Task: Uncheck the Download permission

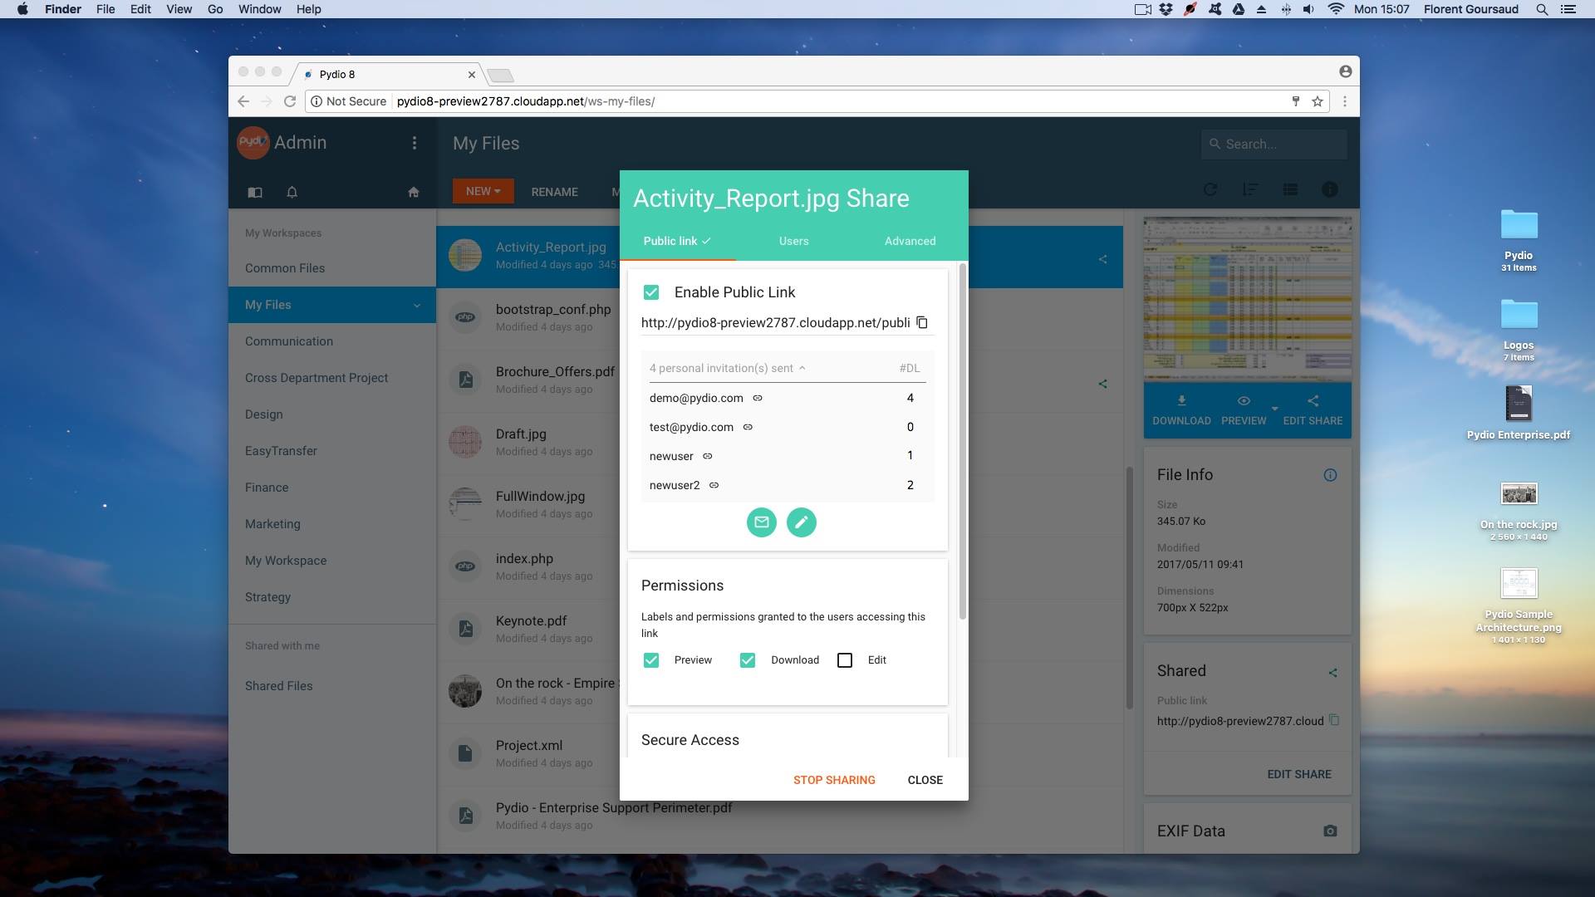Action: 748,660
